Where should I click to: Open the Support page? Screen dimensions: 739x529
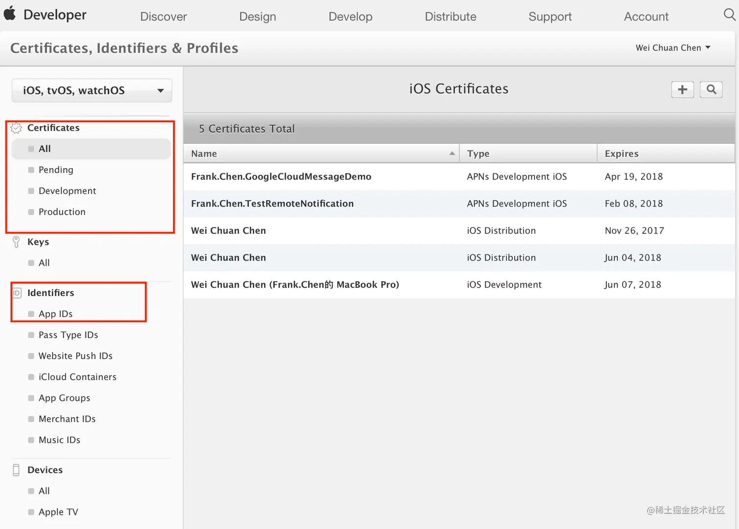click(550, 17)
